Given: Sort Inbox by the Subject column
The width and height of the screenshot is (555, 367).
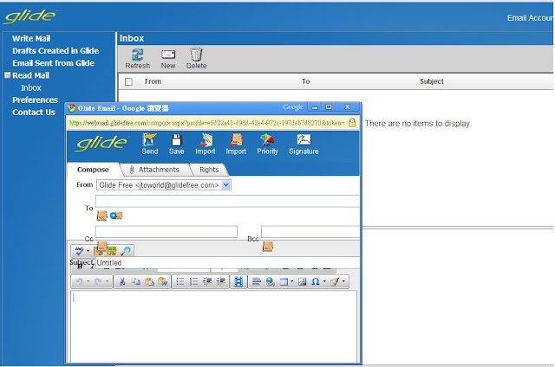Looking at the screenshot, I should (x=432, y=81).
